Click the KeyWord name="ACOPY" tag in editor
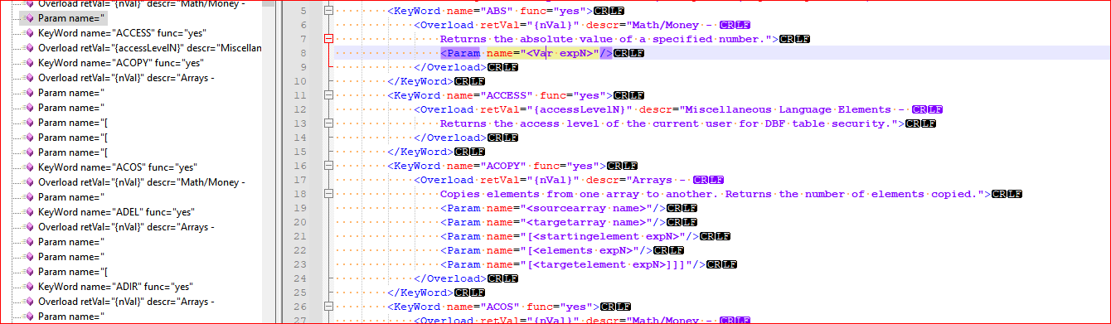The width and height of the screenshot is (1111, 324). [x=496, y=166]
